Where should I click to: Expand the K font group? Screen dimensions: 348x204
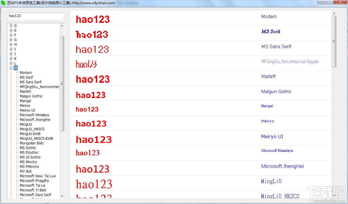11,59
